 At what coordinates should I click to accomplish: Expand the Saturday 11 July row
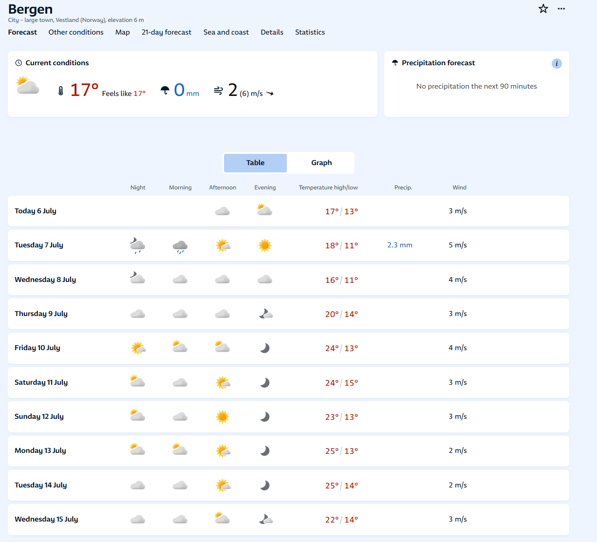(288, 382)
